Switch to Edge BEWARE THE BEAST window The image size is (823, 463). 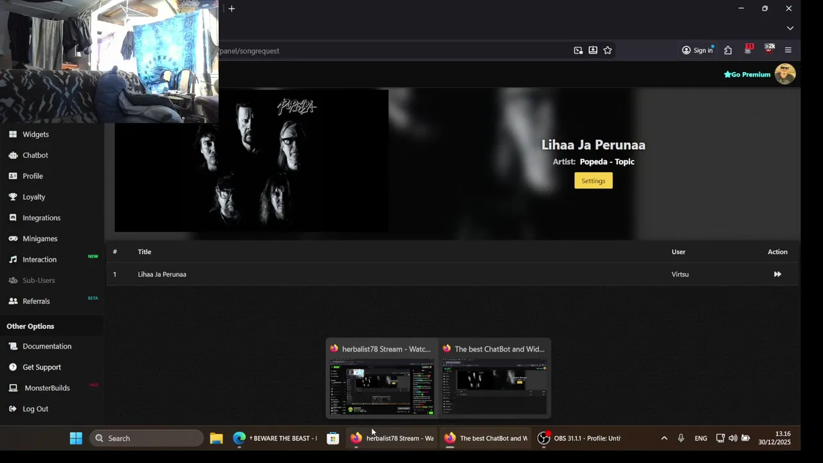tap(275, 439)
